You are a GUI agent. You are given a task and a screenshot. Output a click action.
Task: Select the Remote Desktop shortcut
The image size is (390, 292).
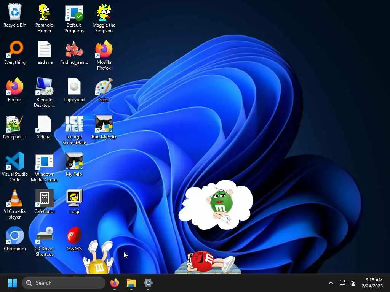(x=44, y=92)
